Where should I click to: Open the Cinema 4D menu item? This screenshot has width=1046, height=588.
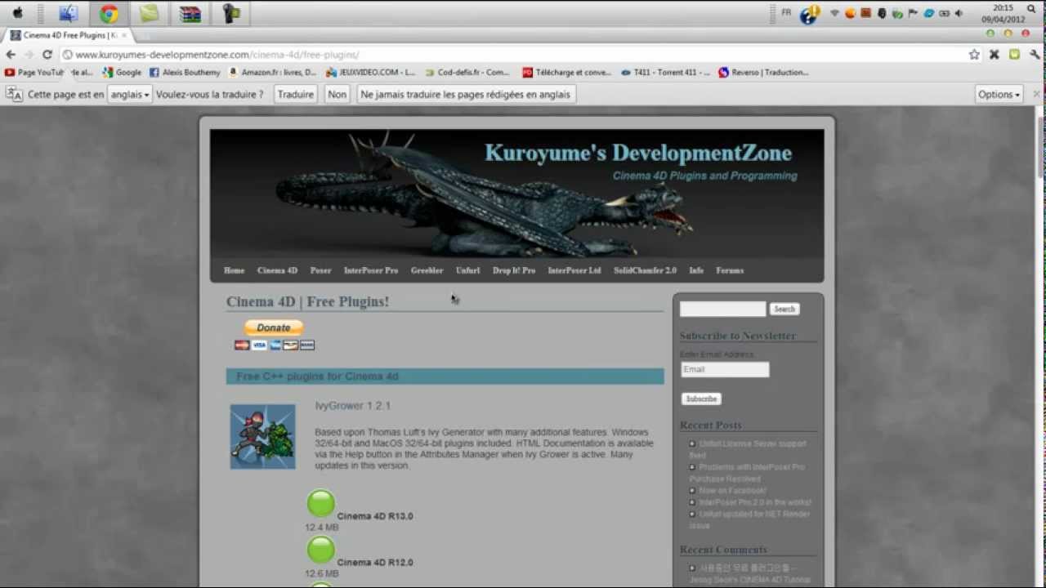[277, 270]
